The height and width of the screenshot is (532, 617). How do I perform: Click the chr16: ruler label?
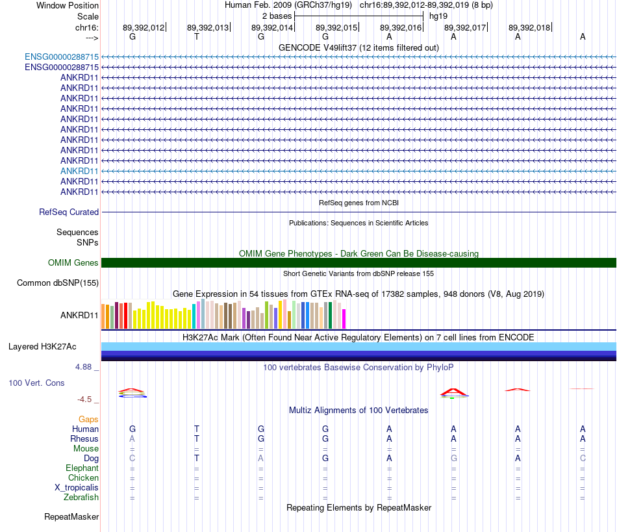[x=87, y=27]
